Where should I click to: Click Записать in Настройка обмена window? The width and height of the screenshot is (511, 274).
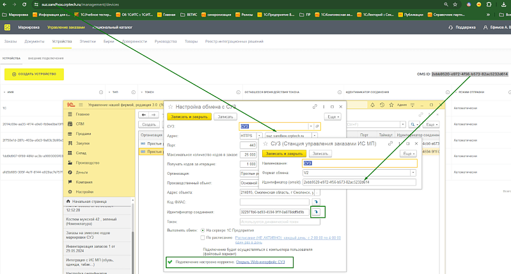pyautogui.click(x=225, y=117)
